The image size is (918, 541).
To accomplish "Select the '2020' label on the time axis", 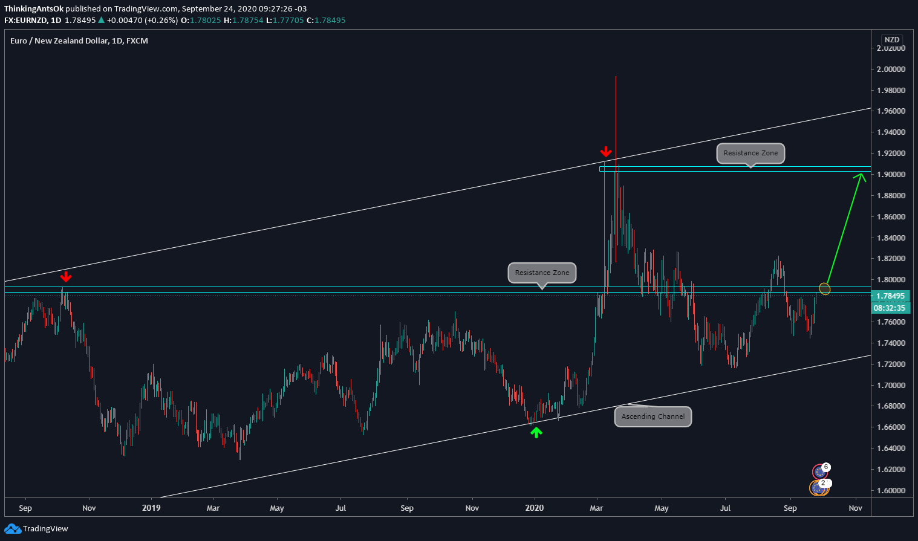I will click(x=535, y=508).
